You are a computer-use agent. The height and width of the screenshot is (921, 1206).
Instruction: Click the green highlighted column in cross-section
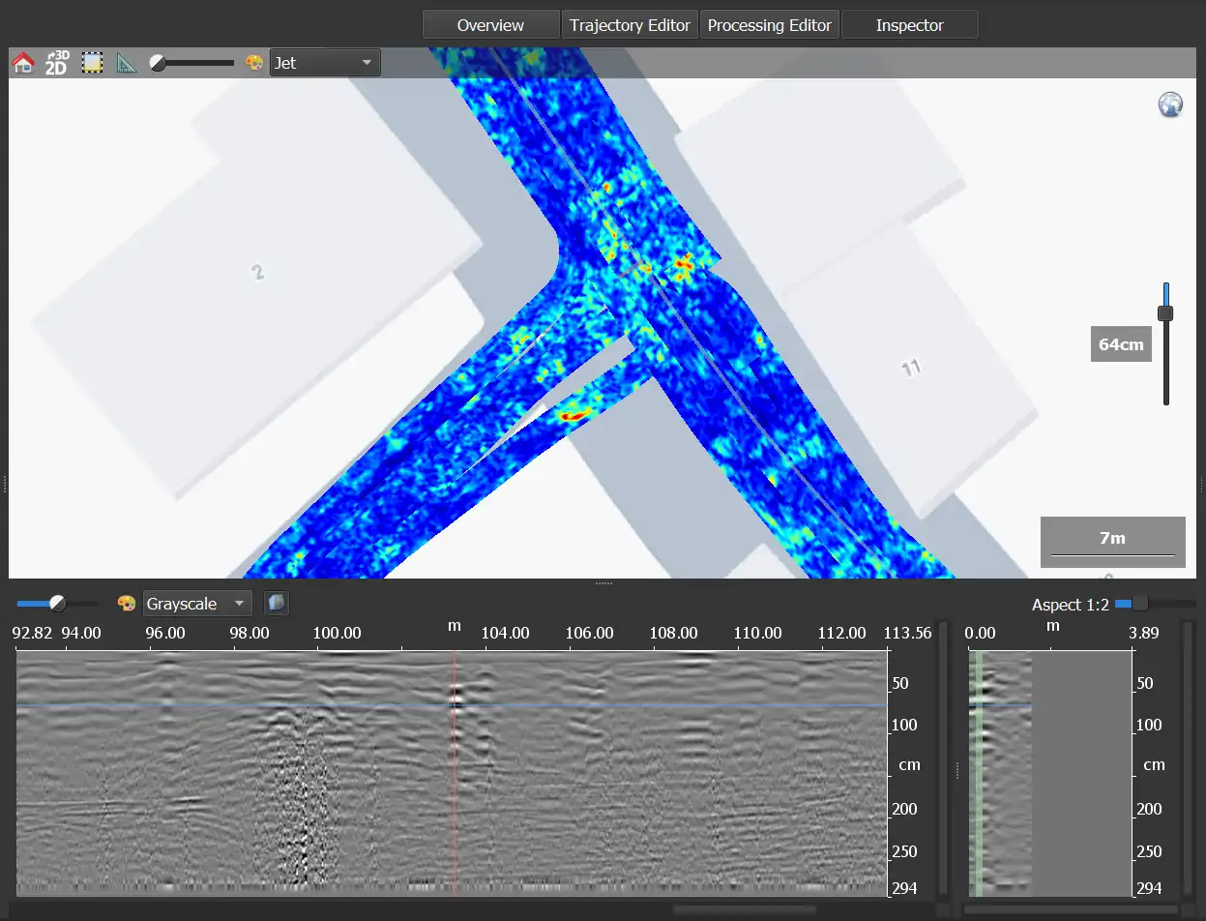point(979,772)
